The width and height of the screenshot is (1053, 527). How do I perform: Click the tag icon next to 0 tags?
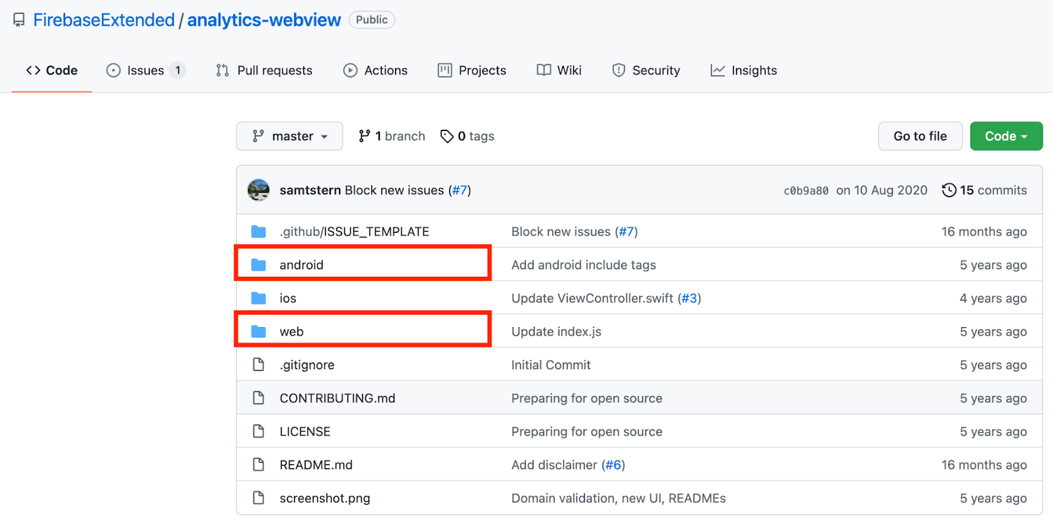447,136
